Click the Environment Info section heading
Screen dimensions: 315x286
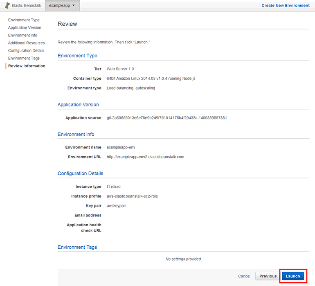76,135
